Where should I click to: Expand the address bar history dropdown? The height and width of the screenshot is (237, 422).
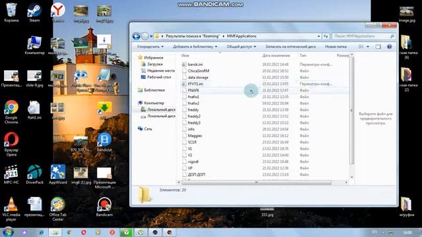[x=318, y=36]
